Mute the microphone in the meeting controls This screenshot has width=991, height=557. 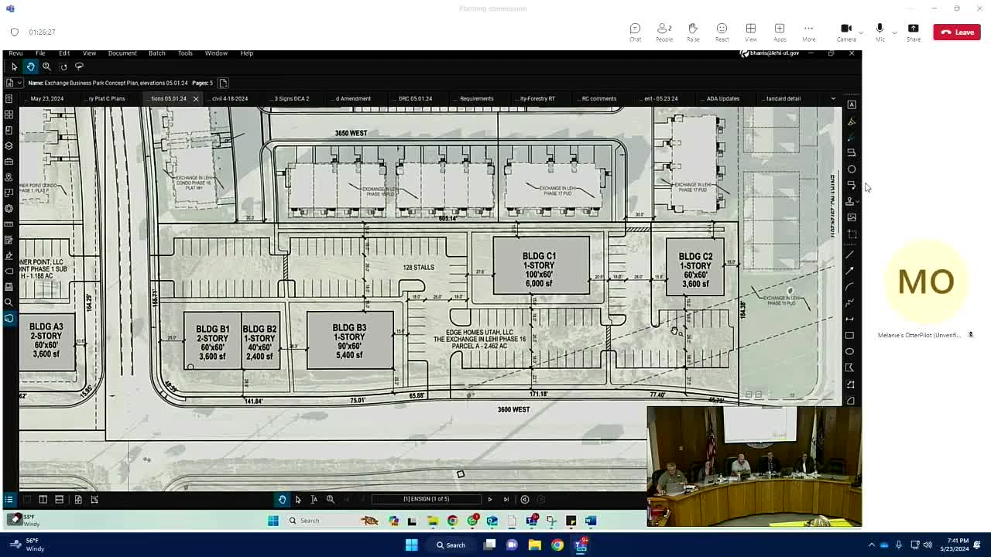(878, 29)
